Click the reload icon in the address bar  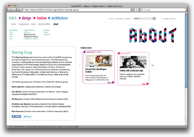coord(137,10)
